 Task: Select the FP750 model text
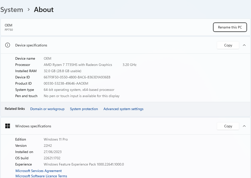(x=9, y=30)
